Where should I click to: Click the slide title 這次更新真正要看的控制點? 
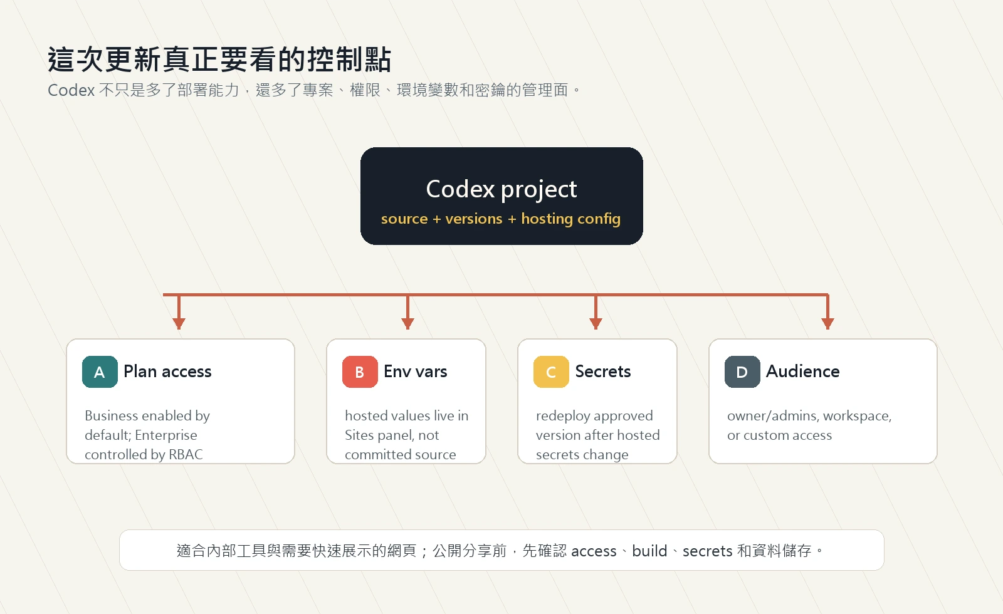[x=219, y=60]
